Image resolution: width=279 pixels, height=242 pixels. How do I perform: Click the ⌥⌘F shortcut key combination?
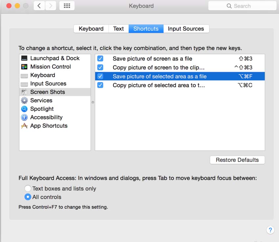(245, 76)
